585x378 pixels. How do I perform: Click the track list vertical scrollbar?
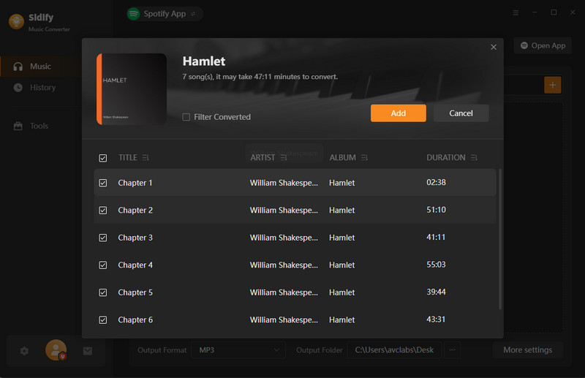click(x=500, y=239)
